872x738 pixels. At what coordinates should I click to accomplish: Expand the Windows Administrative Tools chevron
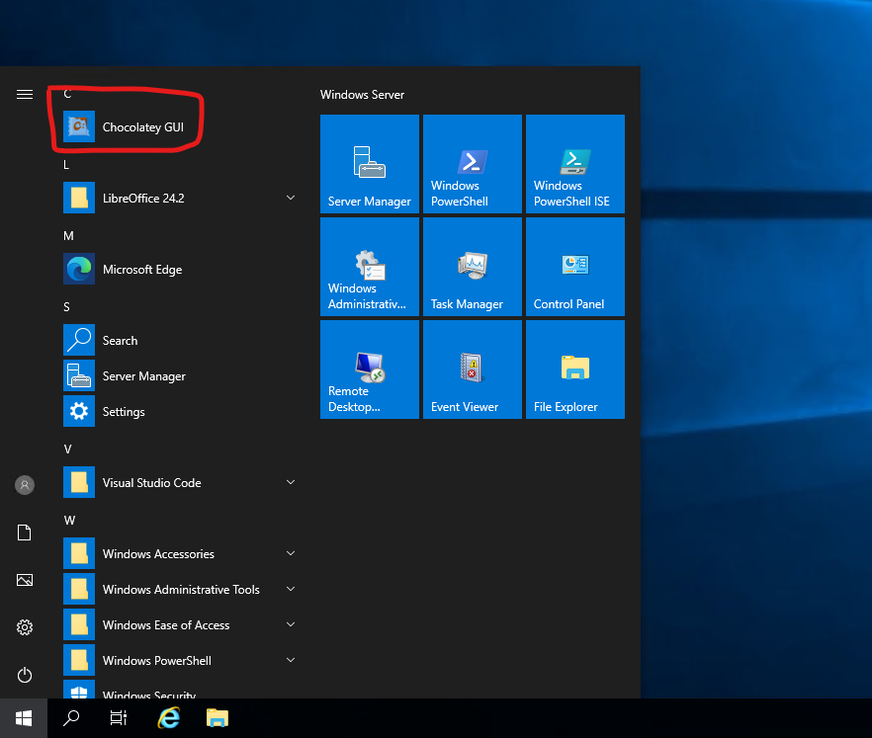coord(291,589)
